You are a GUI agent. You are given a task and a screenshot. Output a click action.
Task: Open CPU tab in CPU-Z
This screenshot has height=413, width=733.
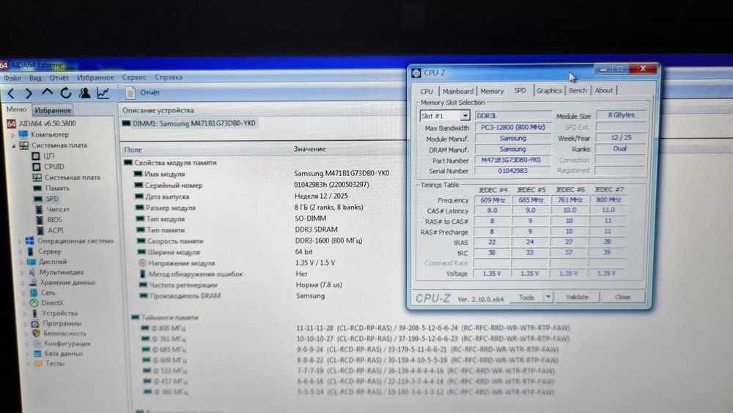click(427, 91)
